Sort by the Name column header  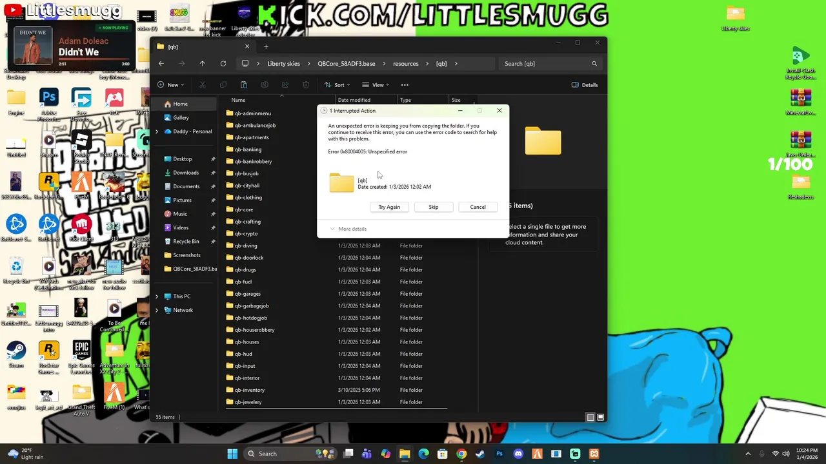click(238, 100)
